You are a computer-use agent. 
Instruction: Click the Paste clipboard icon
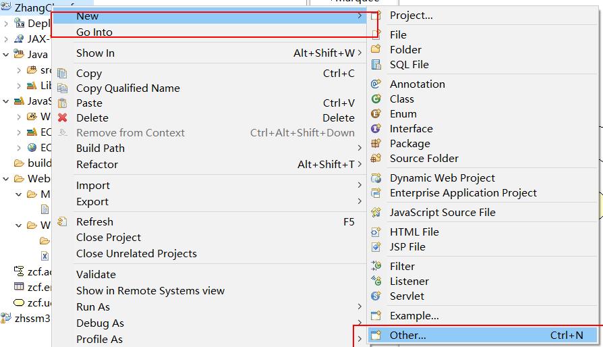63,103
